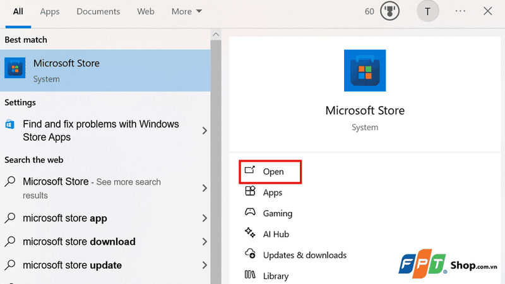Open the three-dot options menu
505x284 pixels.
460,11
